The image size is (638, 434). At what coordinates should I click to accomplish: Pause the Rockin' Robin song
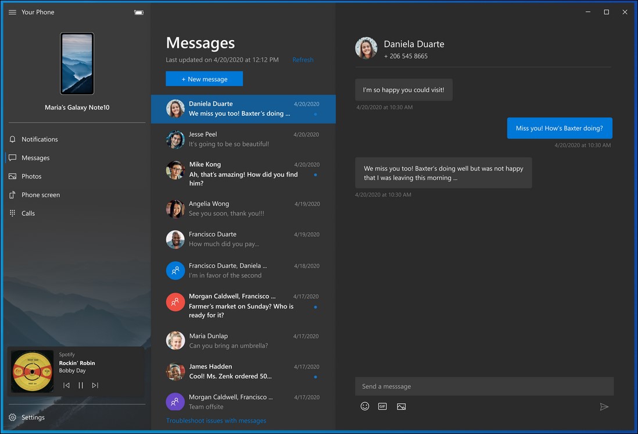tap(81, 386)
